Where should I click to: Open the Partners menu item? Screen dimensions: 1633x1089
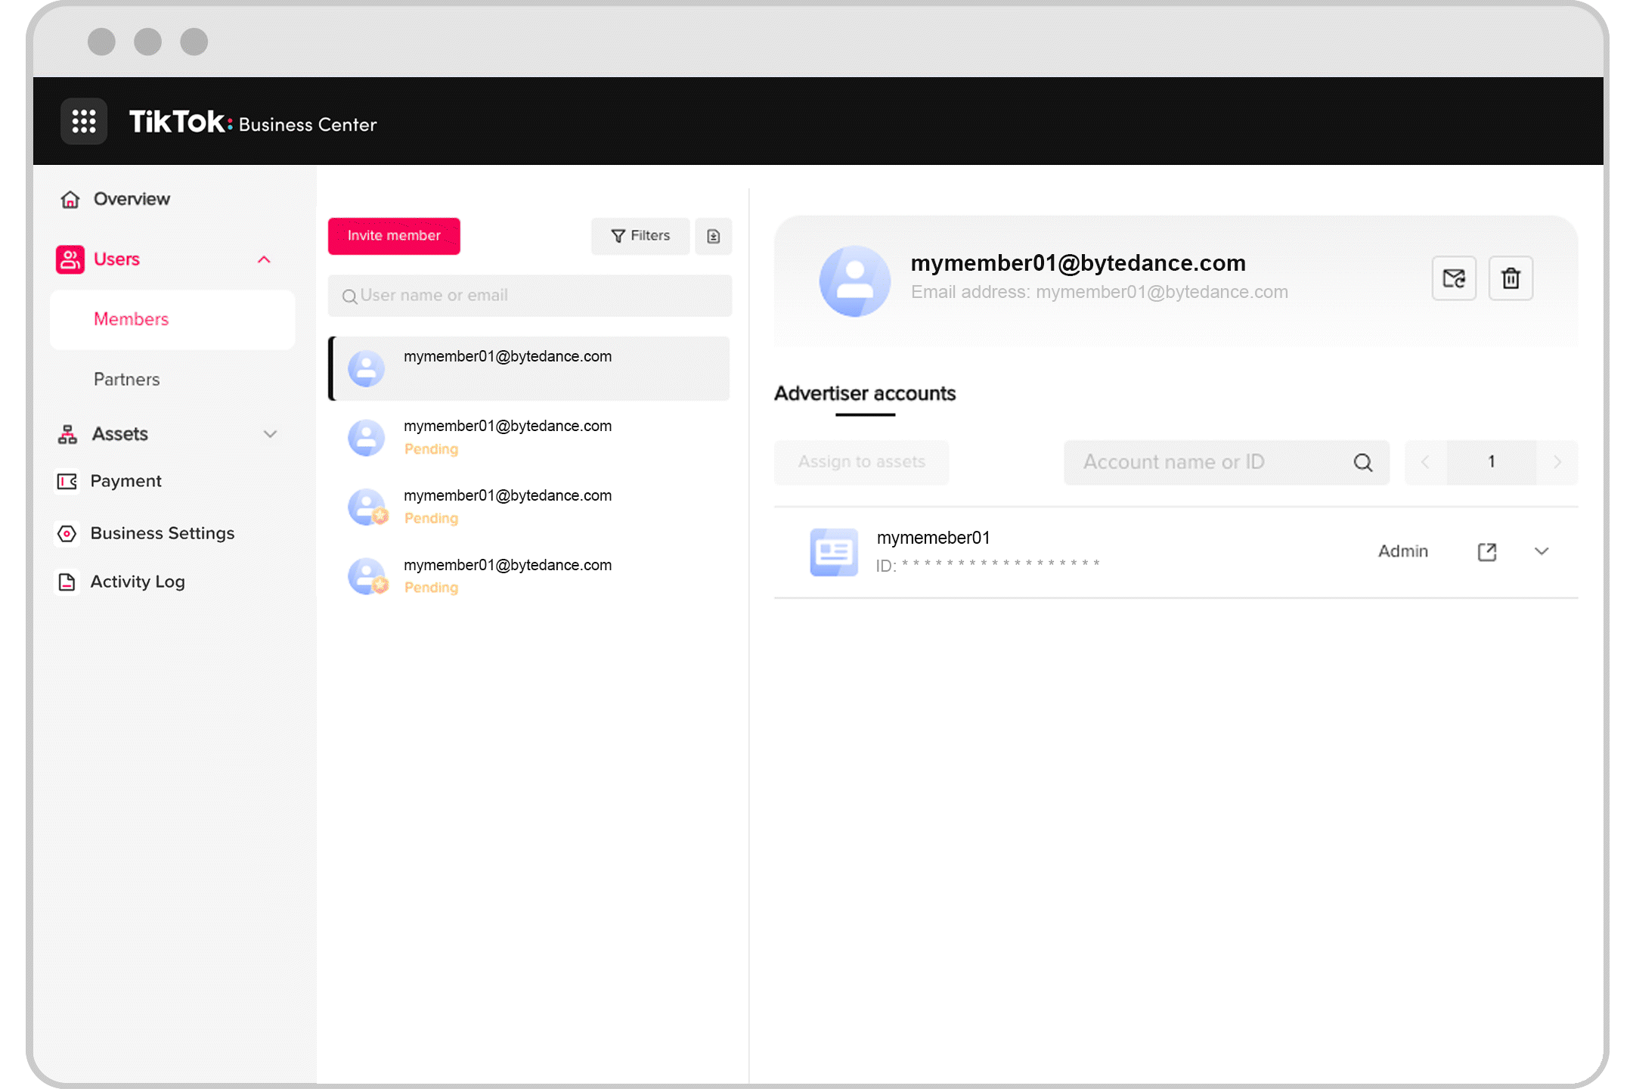[x=126, y=379]
